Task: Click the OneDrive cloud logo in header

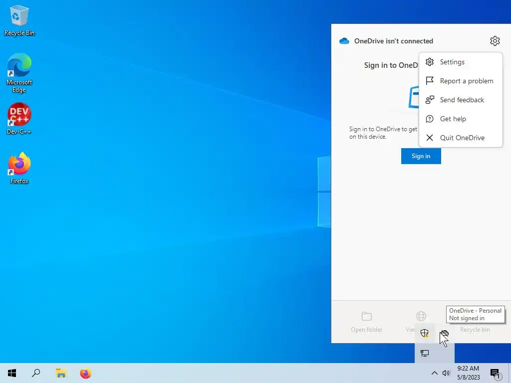Action: pyautogui.click(x=344, y=41)
